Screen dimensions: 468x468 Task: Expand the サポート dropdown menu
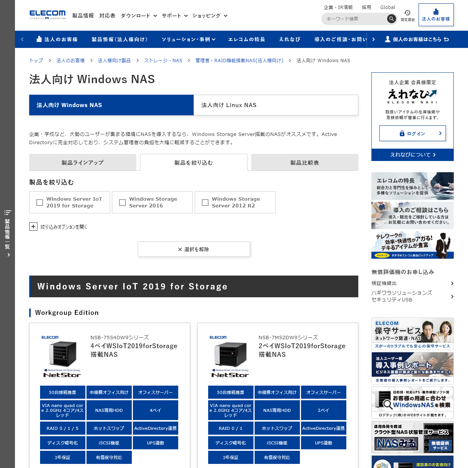pyautogui.click(x=175, y=16)
